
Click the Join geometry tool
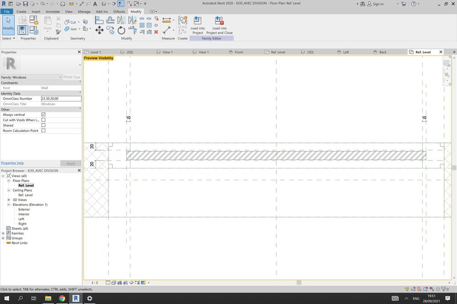tap(71, 29)
